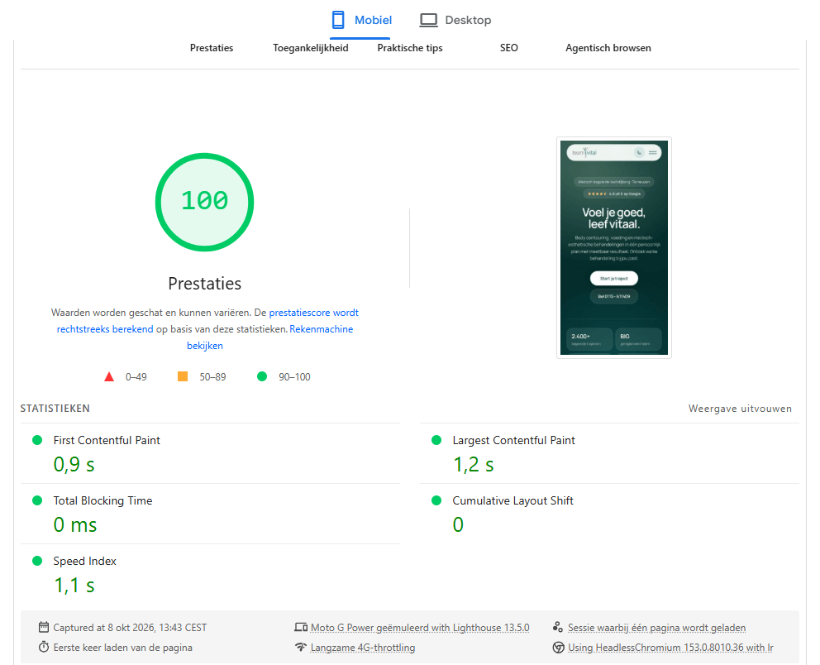Click the mobile page screenshot thumbnail

click(614, 247)
